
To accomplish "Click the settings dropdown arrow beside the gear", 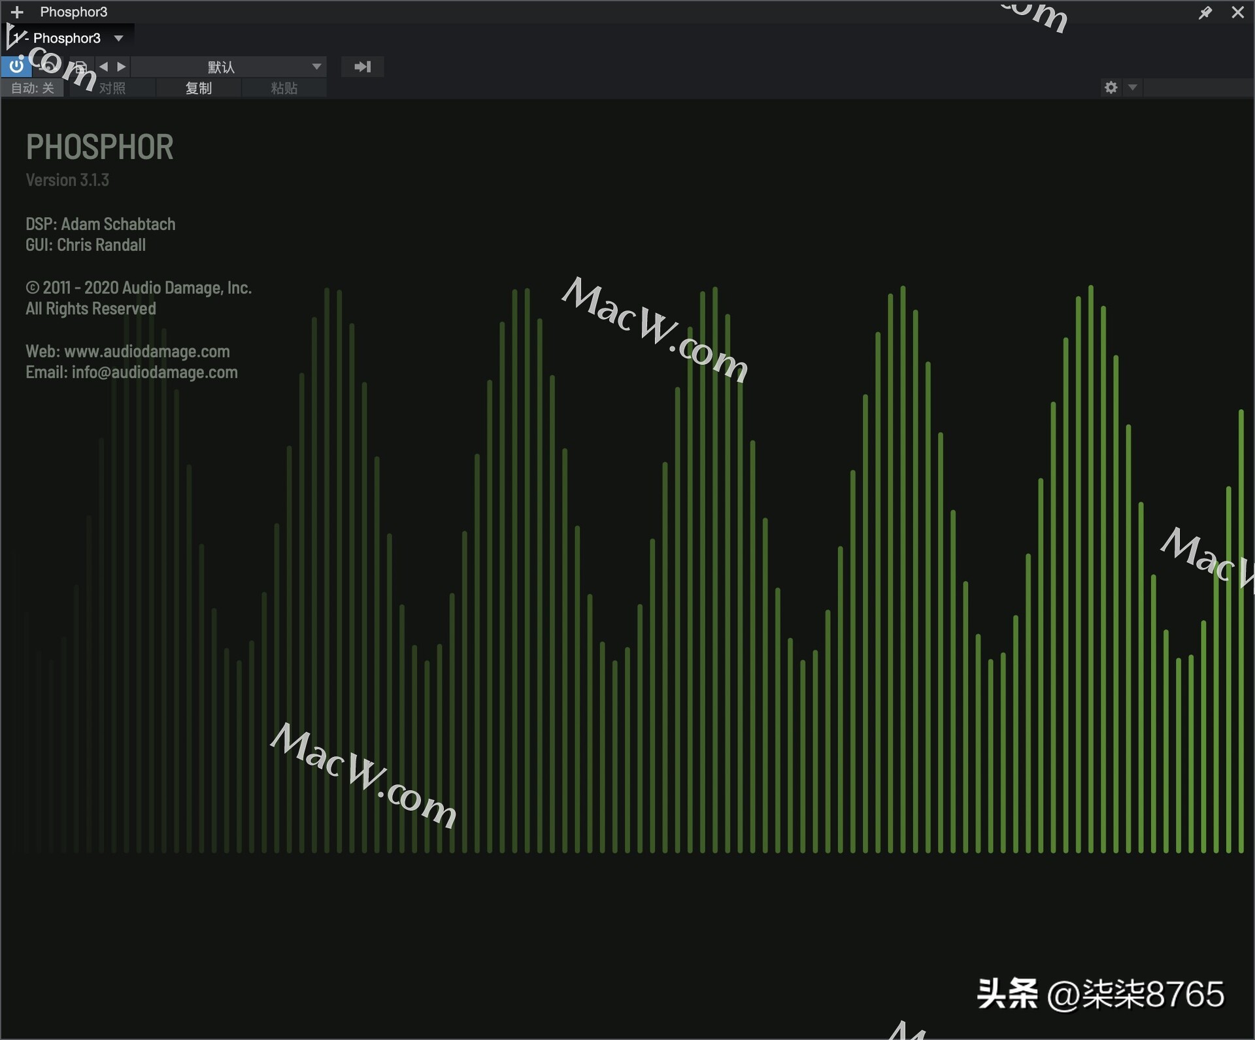I will [1132, 87].
